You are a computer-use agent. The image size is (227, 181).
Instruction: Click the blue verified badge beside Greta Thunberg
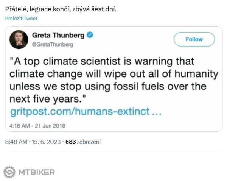click(x=90, y=36)
